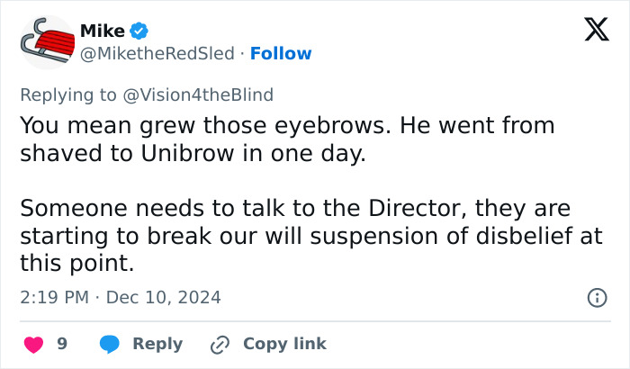Click the 2:19 PM timestamp
This screenshot has width=630, height=369.
(x=56, y=297)
